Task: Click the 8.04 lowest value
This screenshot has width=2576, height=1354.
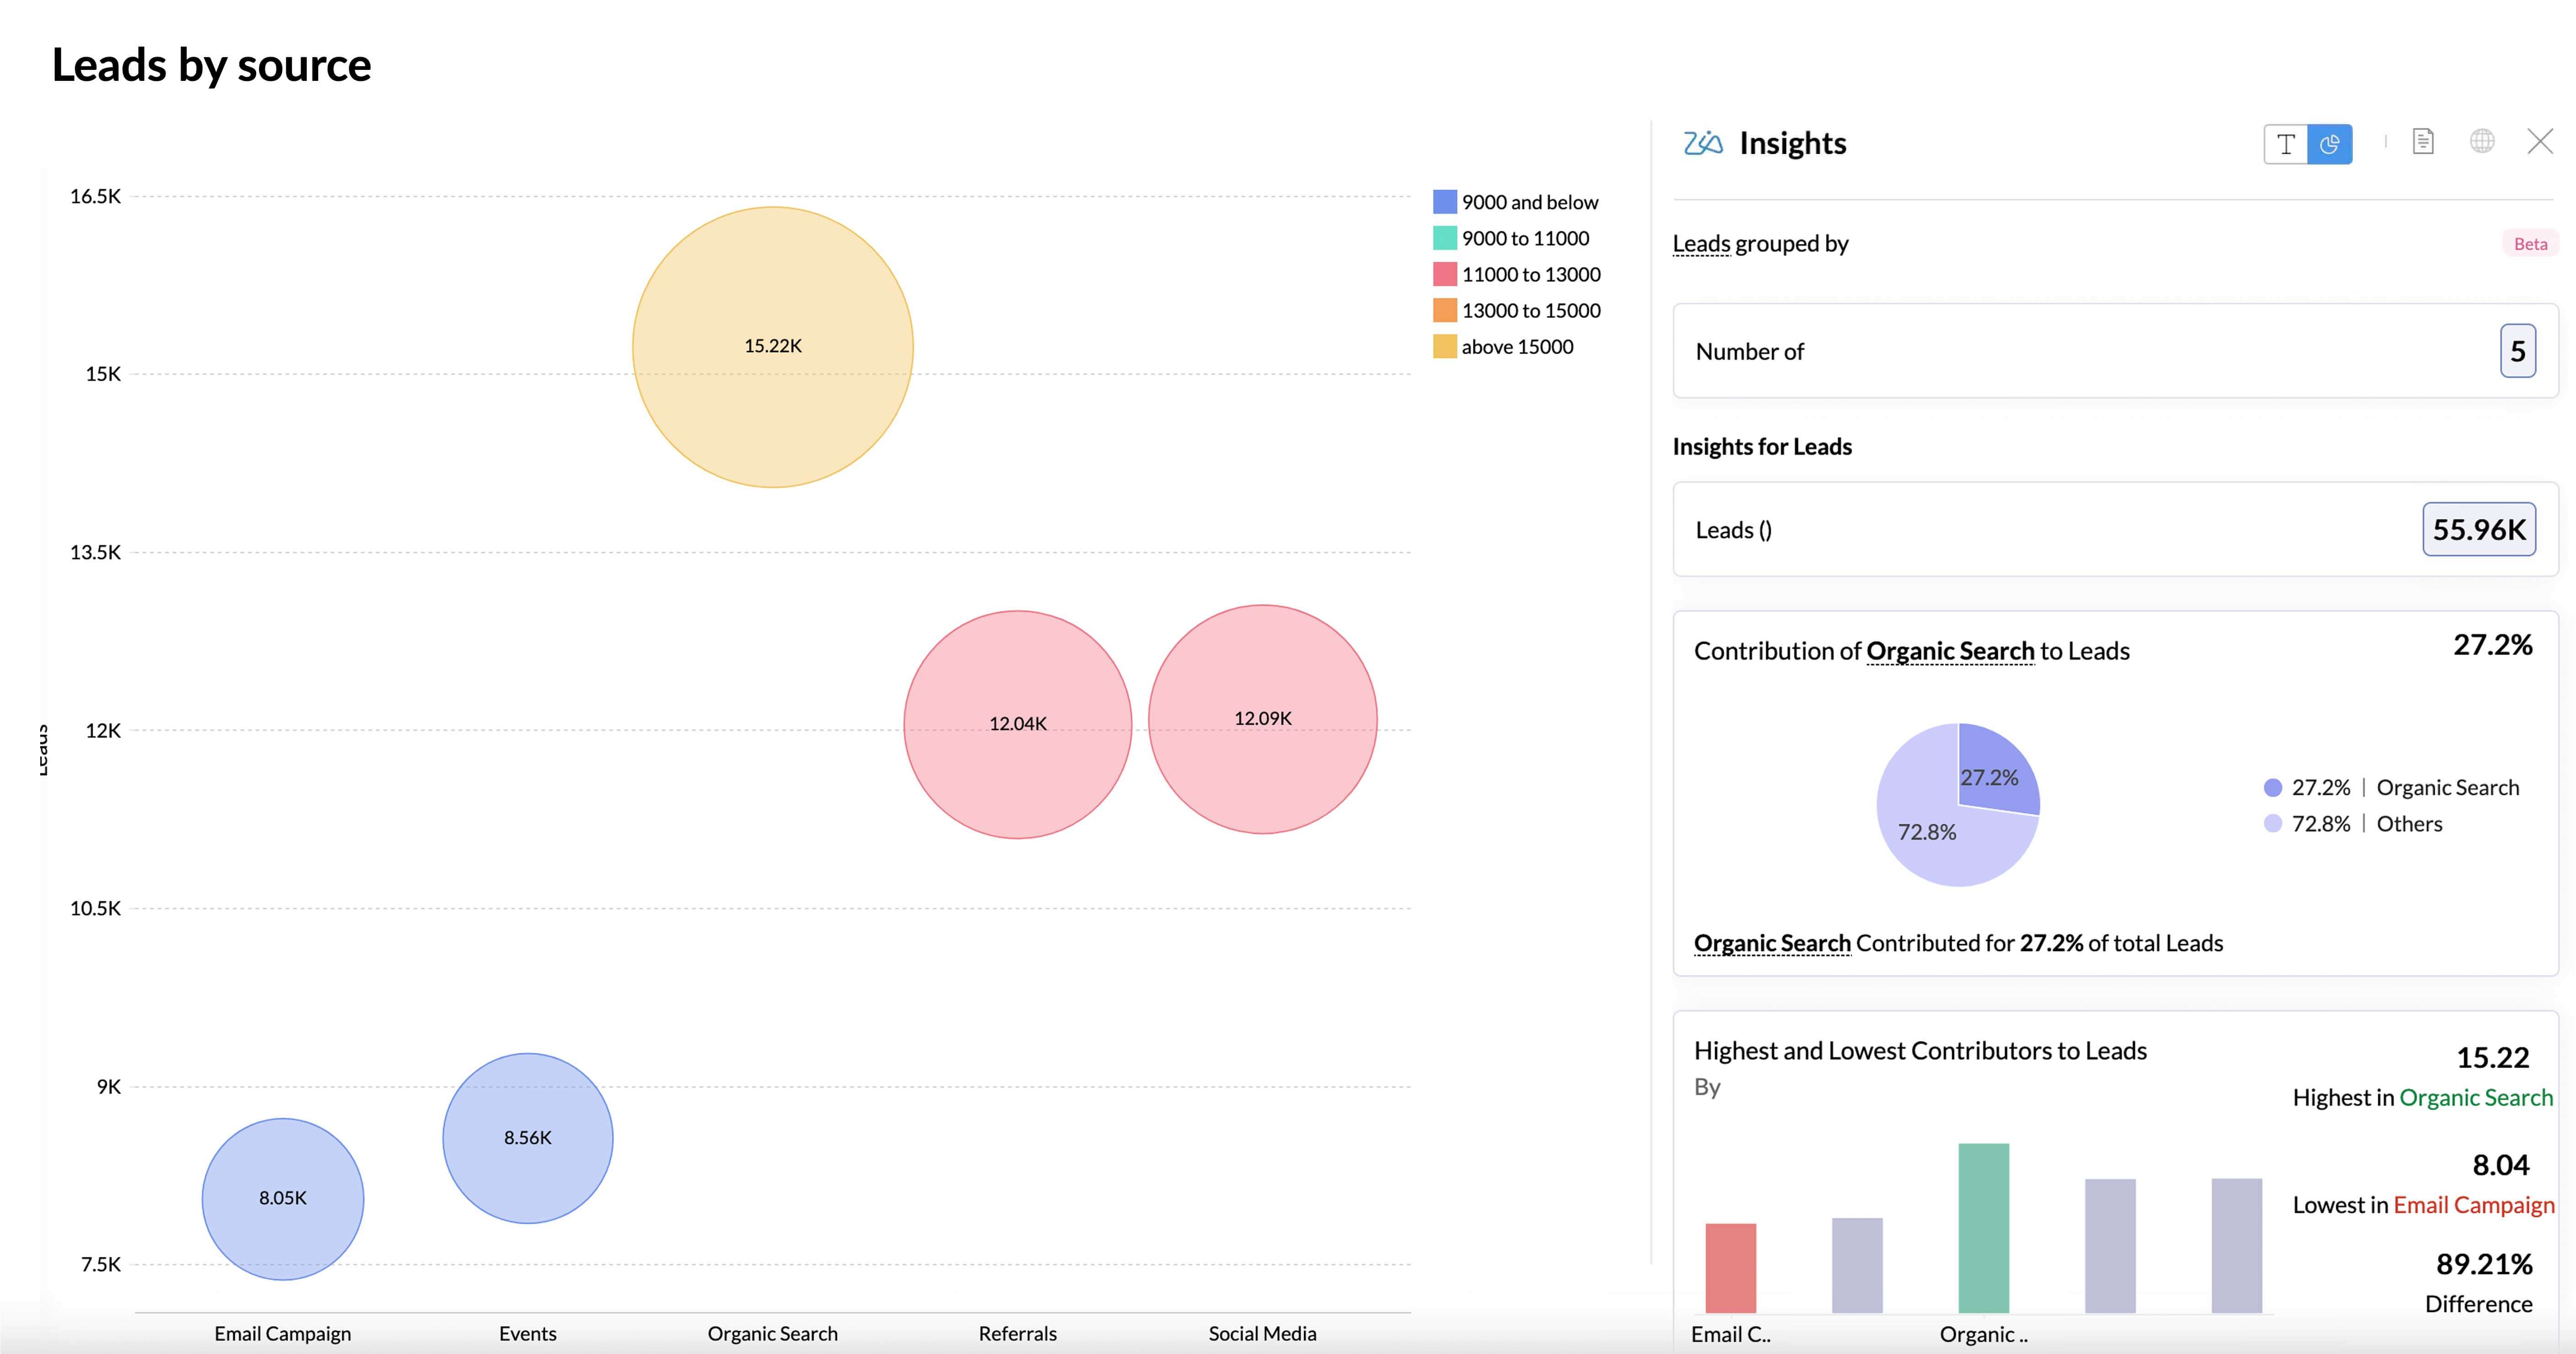Action: point(2501,1165)
